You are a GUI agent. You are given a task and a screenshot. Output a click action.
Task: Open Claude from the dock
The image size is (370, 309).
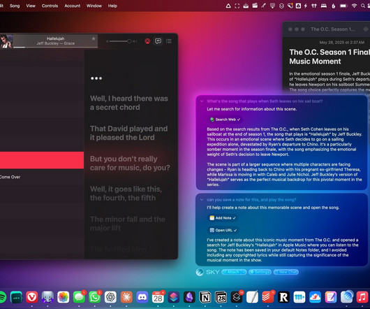click(x=126, y=297)
